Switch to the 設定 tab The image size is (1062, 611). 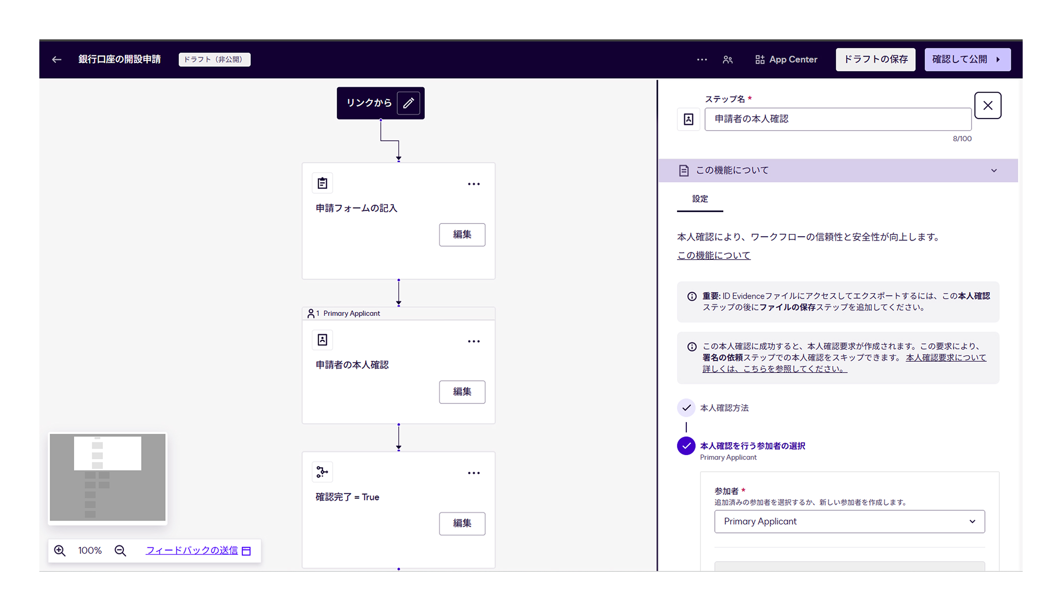pyautogui.click(x=700, y=199)
